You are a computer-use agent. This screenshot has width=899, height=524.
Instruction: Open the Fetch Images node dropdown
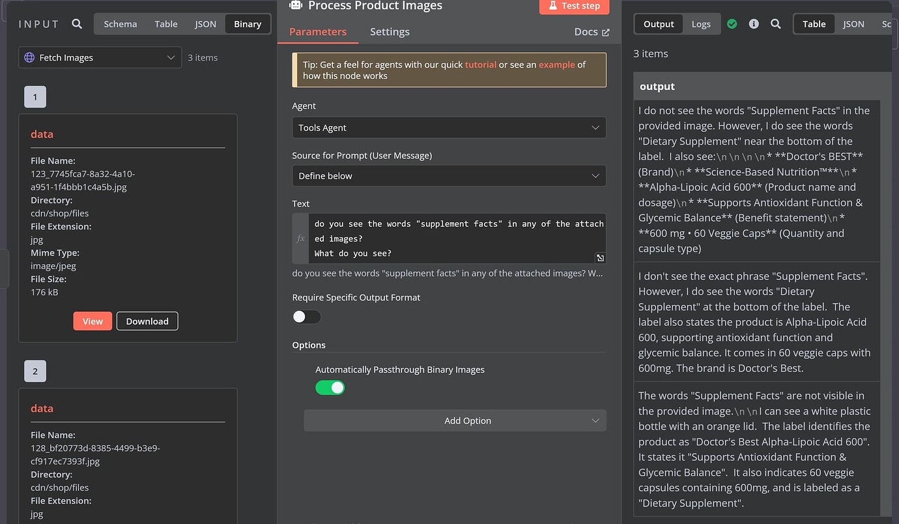coord(100,57)
